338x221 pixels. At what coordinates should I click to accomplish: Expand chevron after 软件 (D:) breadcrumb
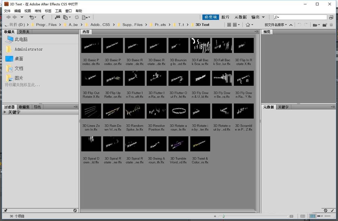(28, 25)
